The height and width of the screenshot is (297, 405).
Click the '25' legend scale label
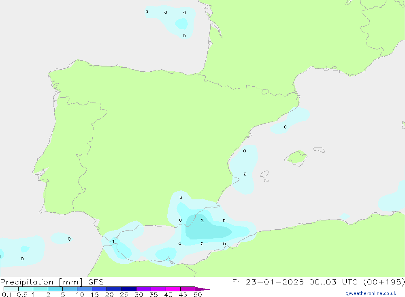pyautogui.click(x=124, y=295)
